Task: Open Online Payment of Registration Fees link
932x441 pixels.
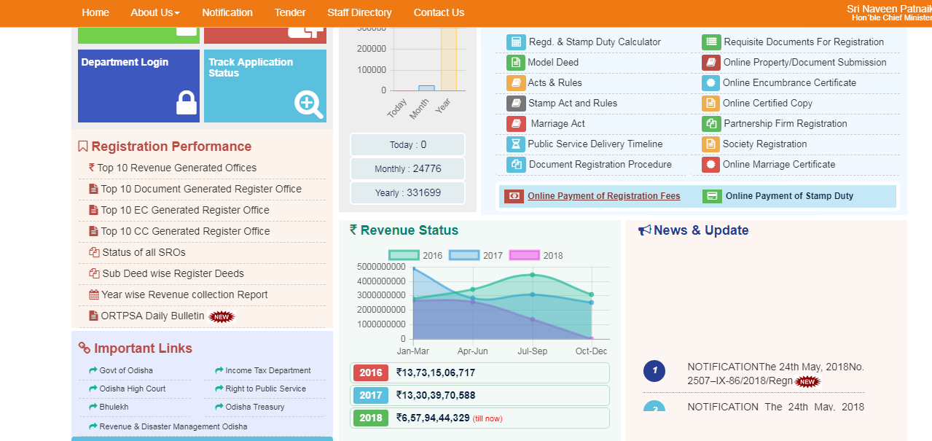Action: click(x=603, y=196)
